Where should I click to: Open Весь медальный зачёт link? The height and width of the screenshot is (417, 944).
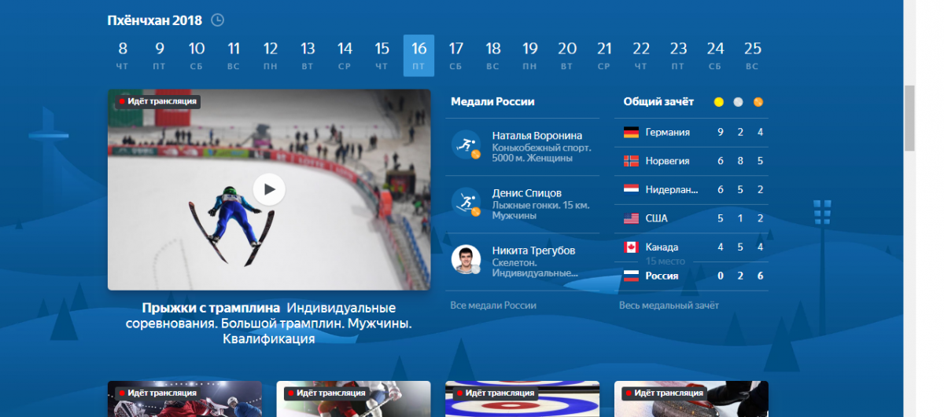(669, 305)
